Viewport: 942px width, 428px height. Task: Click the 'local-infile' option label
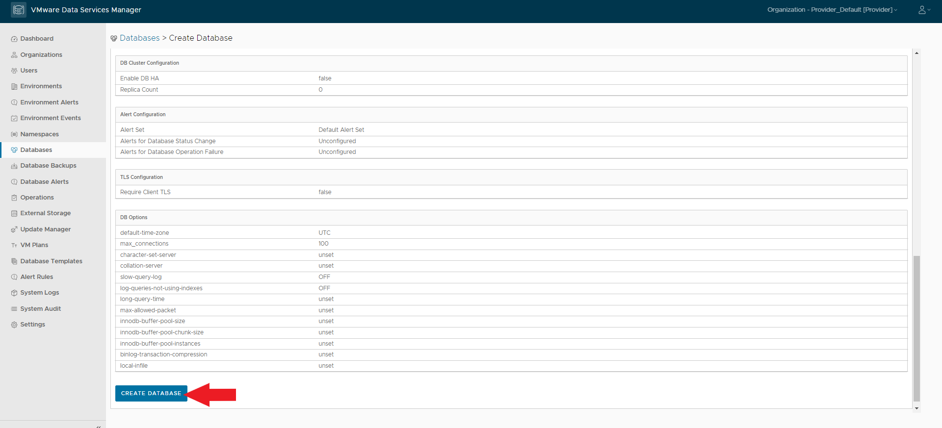[x=134, y=366]
